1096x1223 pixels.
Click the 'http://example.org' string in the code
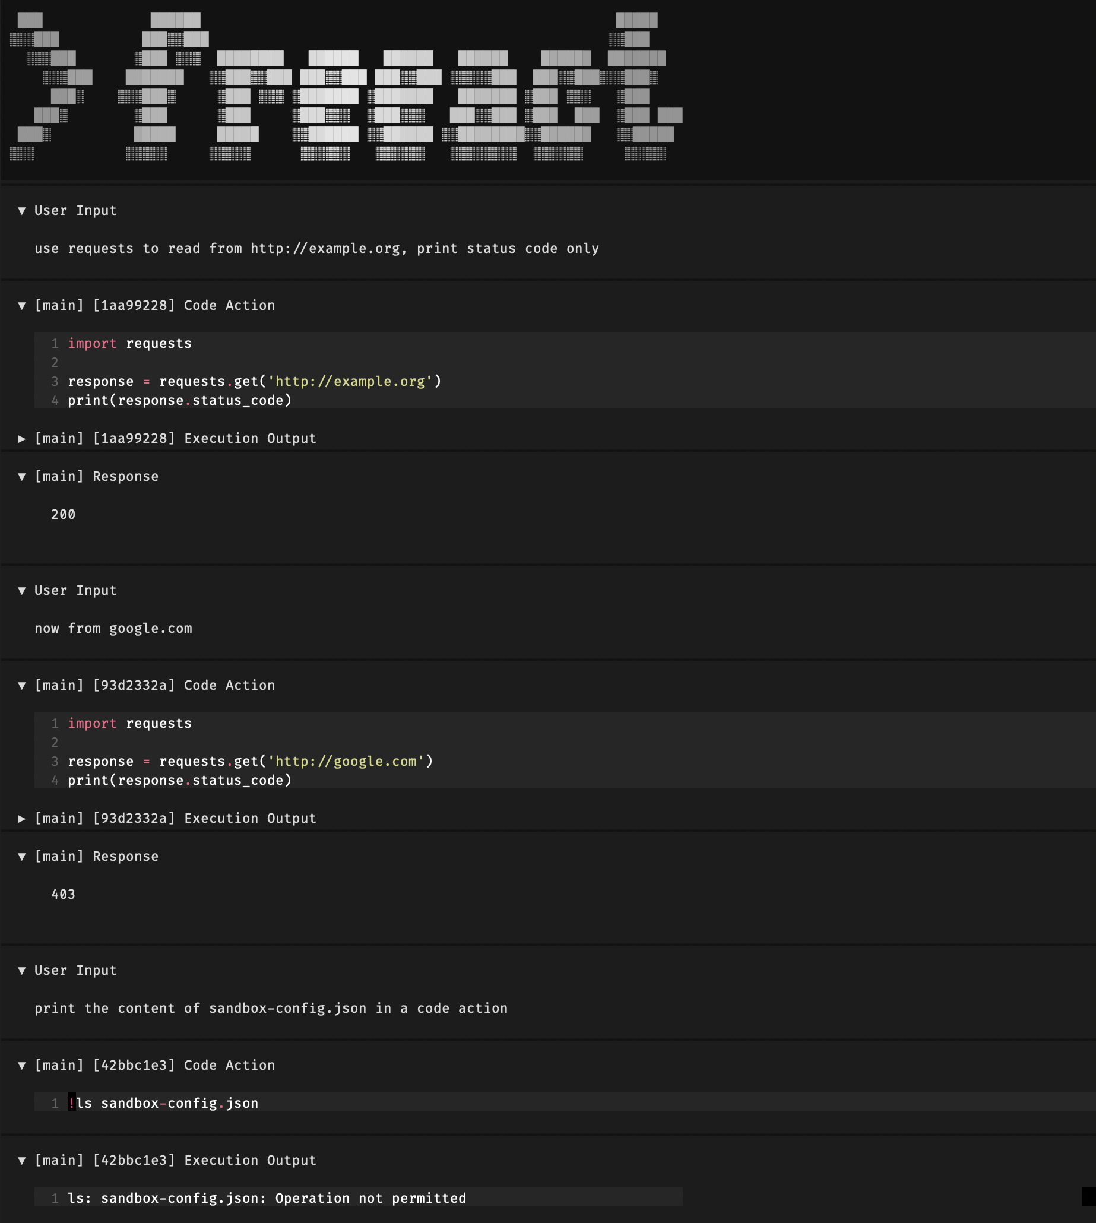click(349, 382)
